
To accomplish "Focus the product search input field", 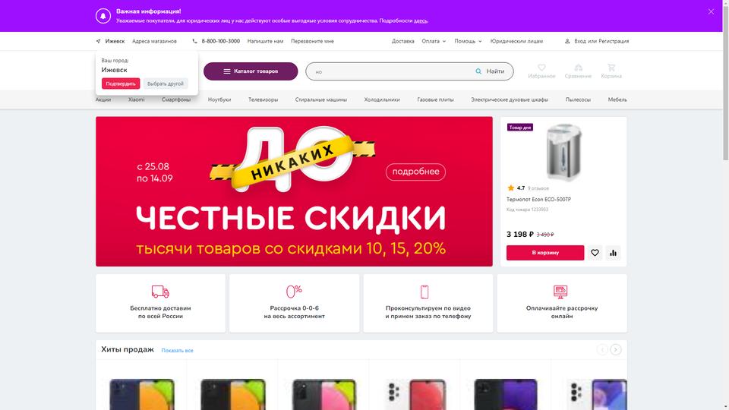I will pyautogui.click(x=390, y=71).
